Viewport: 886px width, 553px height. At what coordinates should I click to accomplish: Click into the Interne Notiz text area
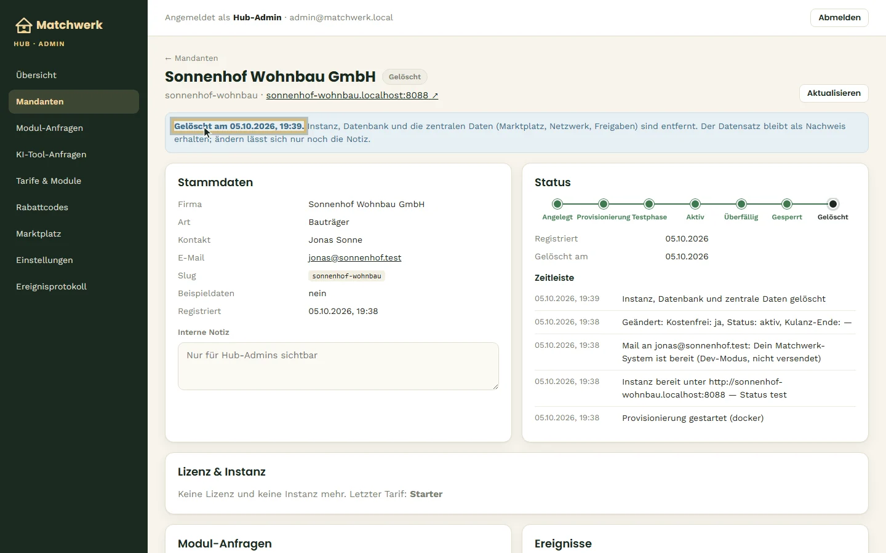(x=338, y=366)
